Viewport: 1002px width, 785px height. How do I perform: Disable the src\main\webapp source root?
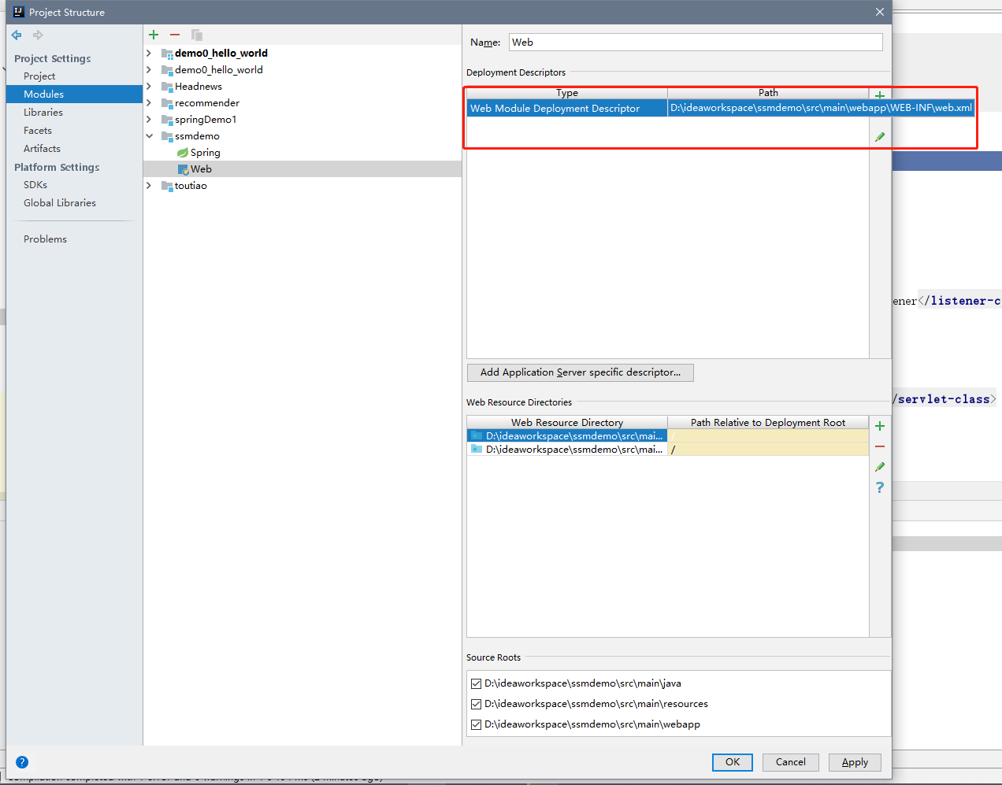click(476, 724)
